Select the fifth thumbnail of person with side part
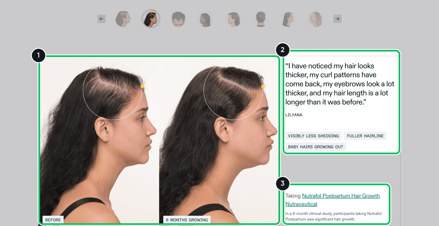Viewport: 439px width, 226px height. point(233,19)
